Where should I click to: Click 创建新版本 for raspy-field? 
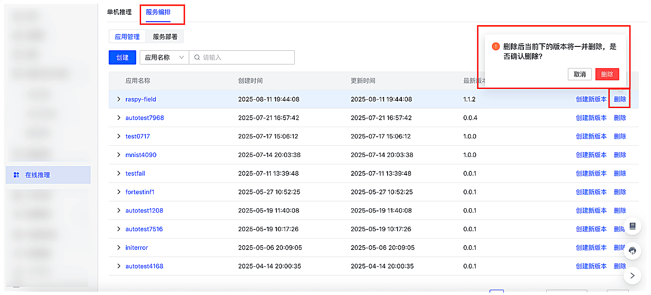591,99
